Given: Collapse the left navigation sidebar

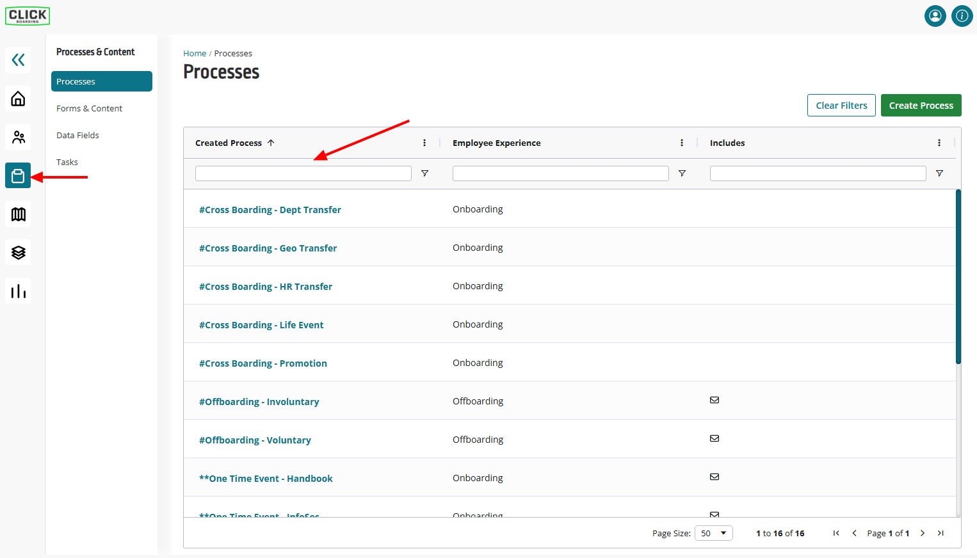Looking at the screenshot, I should (x=17, y=60).
